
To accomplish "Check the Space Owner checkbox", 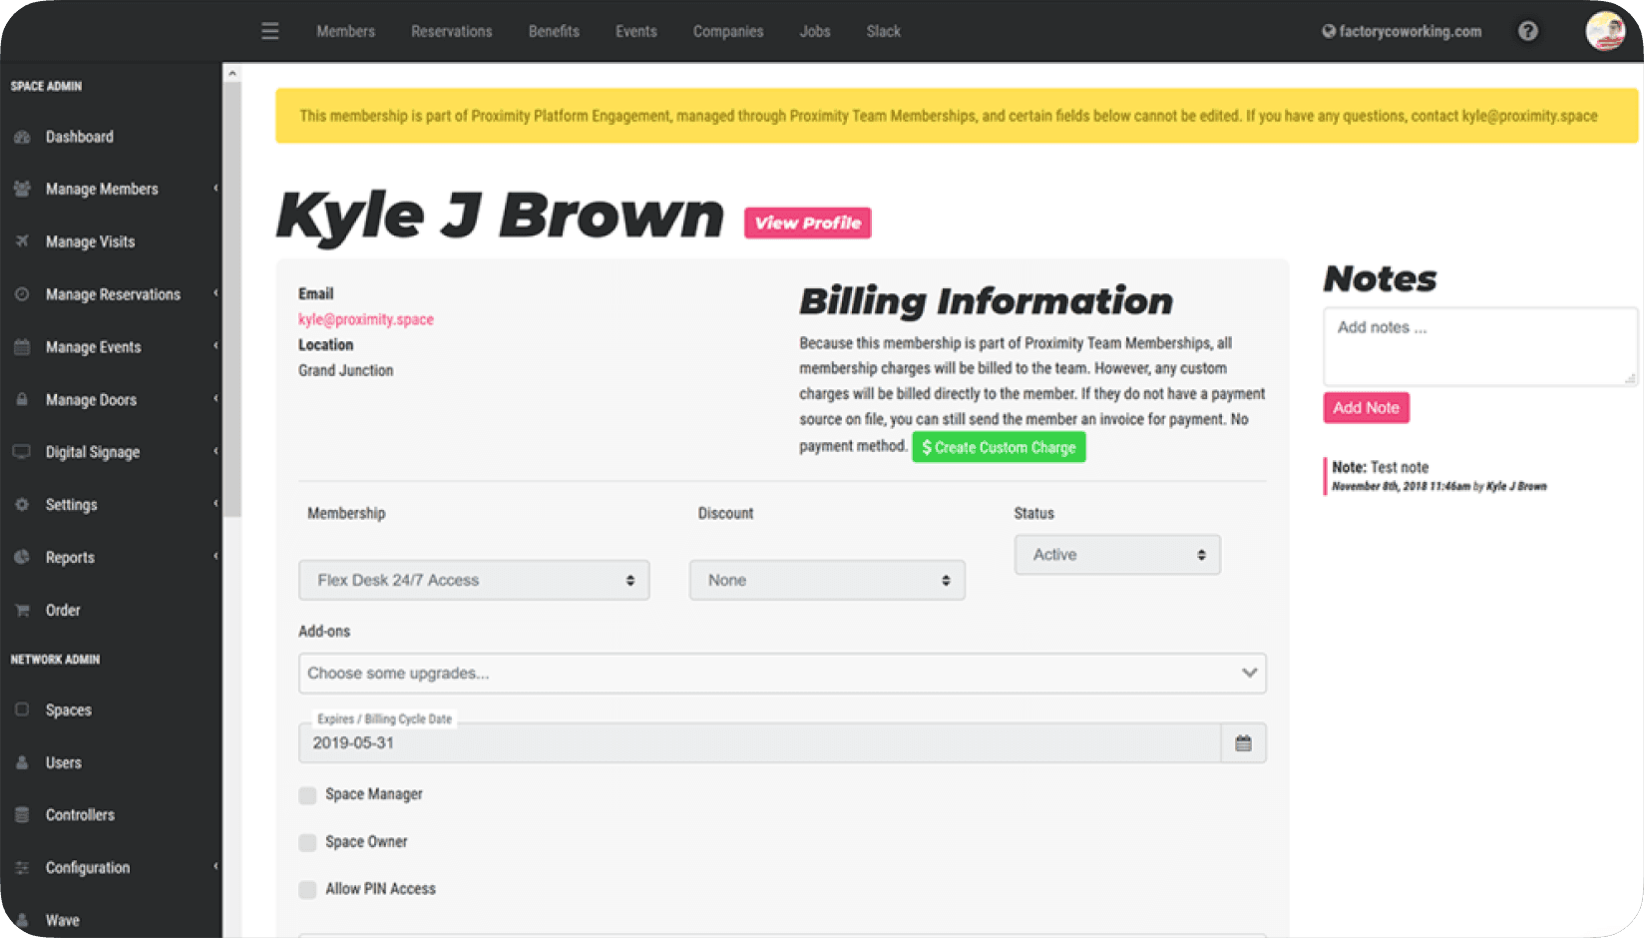I will [307, 842].
